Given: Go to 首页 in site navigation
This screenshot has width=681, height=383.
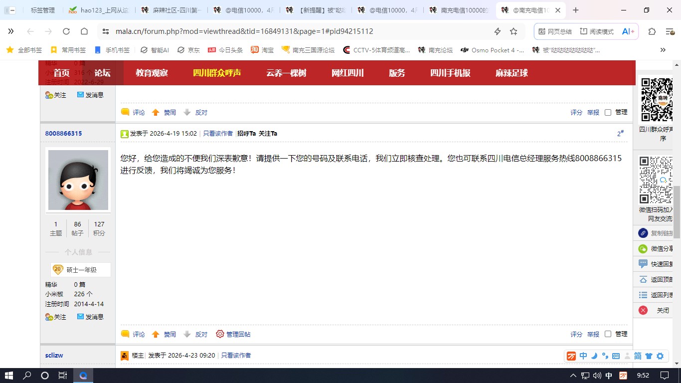Looking at the screenshot, I should tap(61, 73).
